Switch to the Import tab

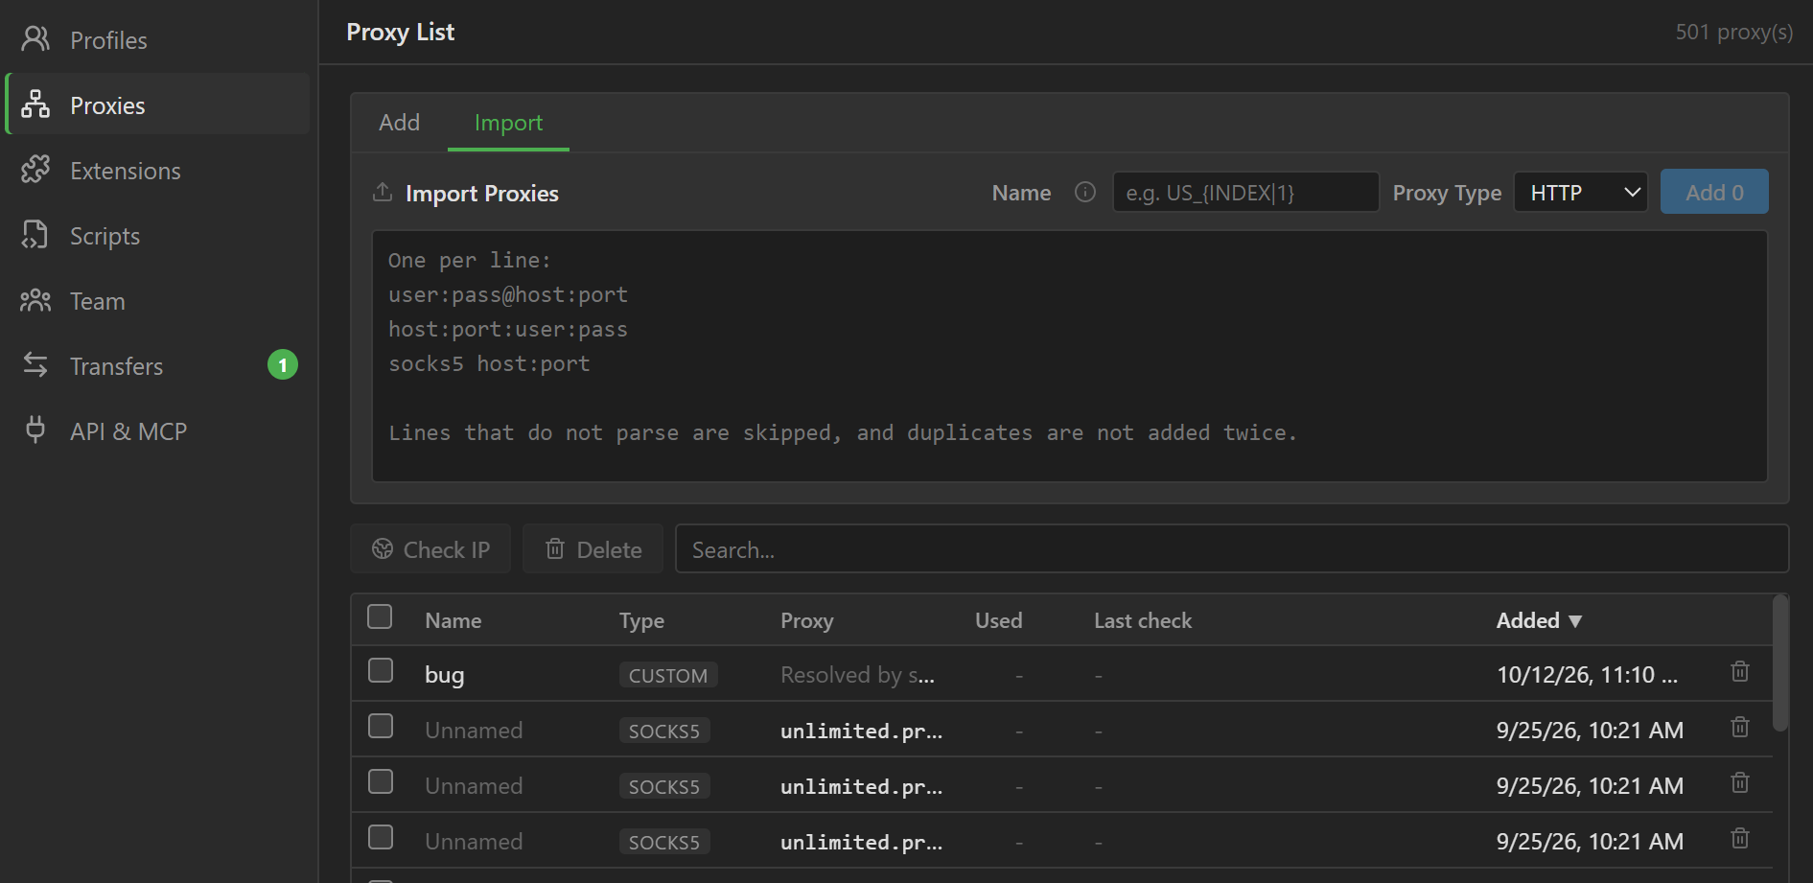tap(508, 123)
